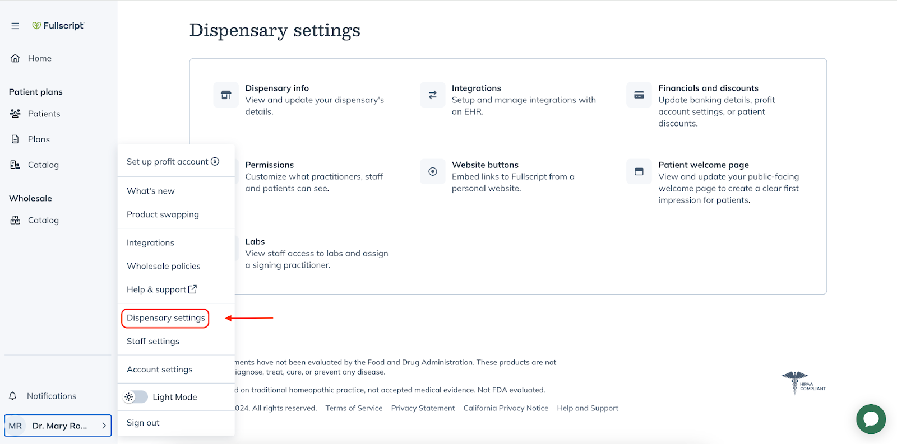Click the Website buttons target icon
Viewport: 897px width, 444px height.
coord(432,171)
